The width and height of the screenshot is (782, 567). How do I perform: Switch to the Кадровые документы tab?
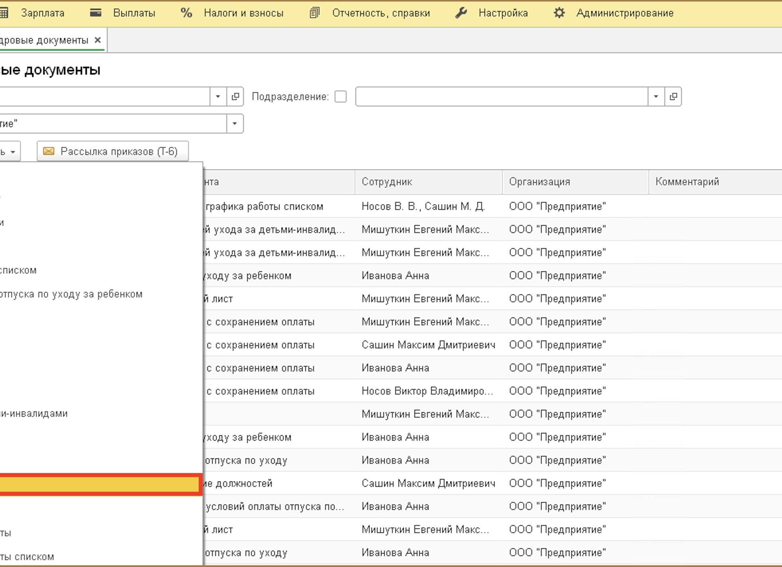pyautogui.click(x=44, y=40)
